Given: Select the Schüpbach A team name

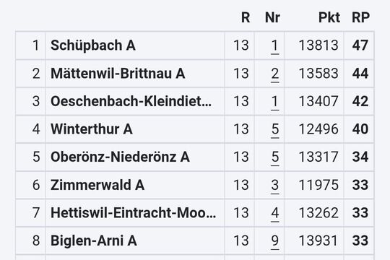Looking at the screenshot, I should [x=93, y=45].
